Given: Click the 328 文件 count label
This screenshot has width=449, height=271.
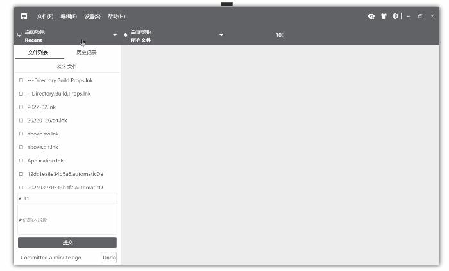Looking at the screenshot, I should [x=67, y=67].
